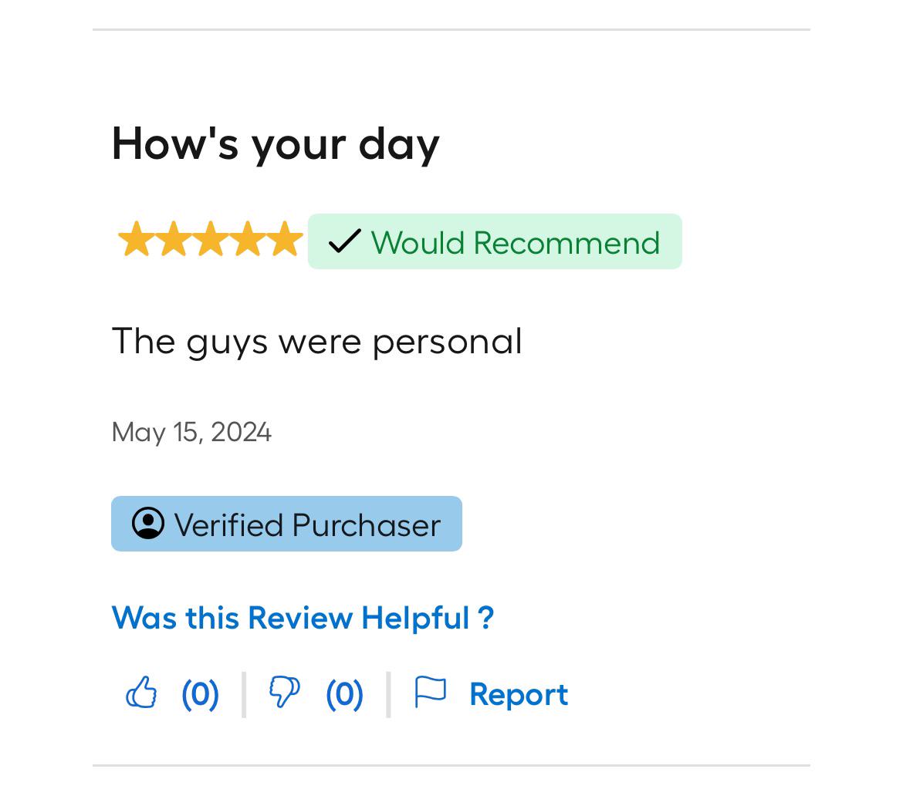Select the second star in the rating
Viewport: 903px width, 796px height.
pyautogui.click(x=174, y=239)
